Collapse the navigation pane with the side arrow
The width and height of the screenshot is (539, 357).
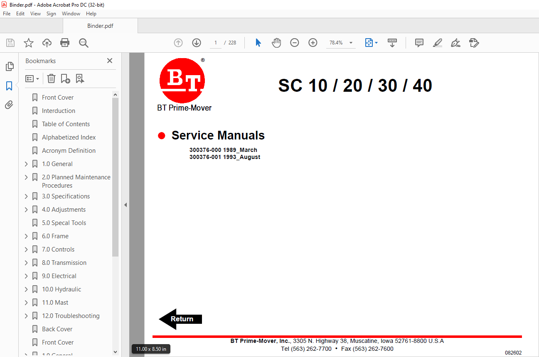(125, 205)
